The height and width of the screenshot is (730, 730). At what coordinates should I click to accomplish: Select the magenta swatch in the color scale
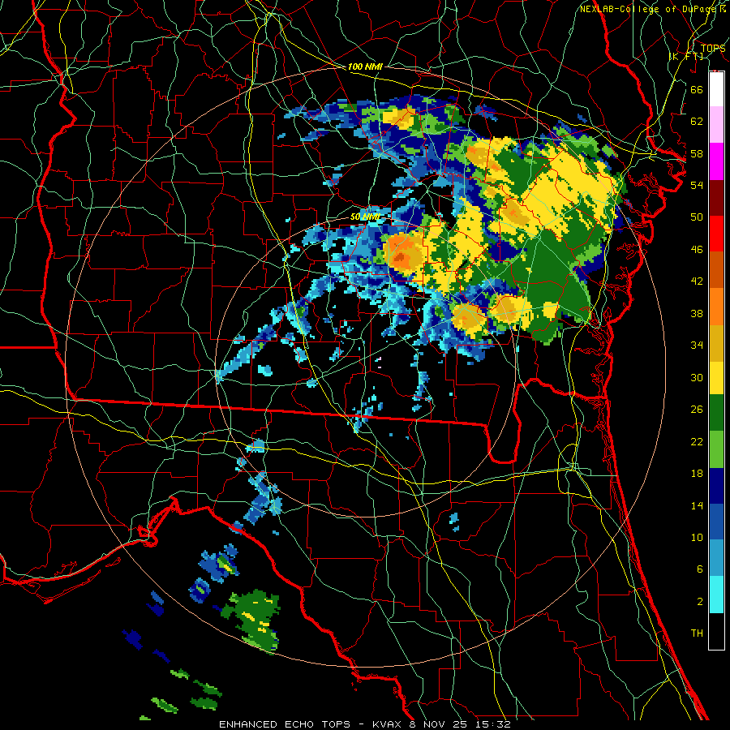(x=716, y=161)
